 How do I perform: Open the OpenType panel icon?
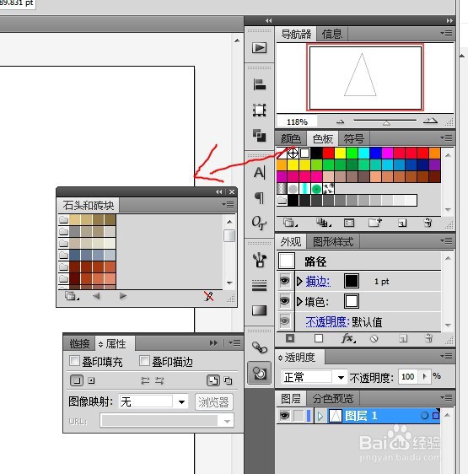260,223
